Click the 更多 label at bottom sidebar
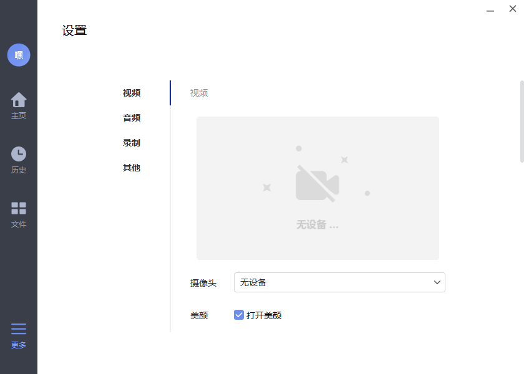Image resolution: width=524 pixels, height=374 pixels. coord(19,344)
